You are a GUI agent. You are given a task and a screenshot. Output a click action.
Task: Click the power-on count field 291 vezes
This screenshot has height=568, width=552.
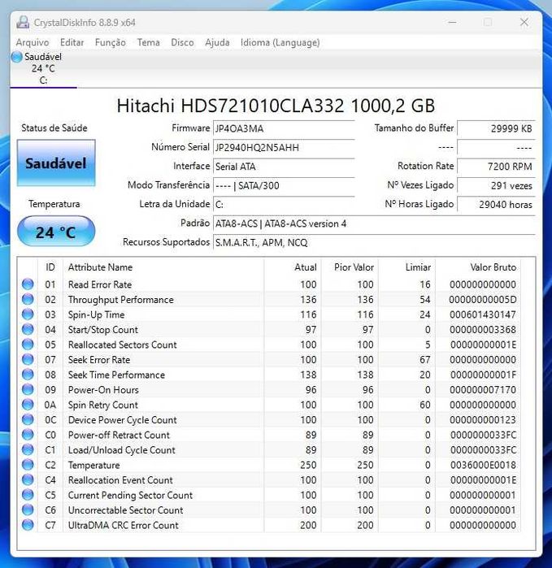point(496,186)
